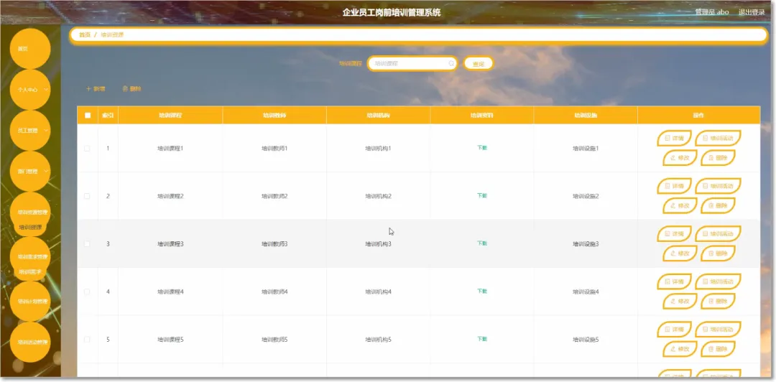Check the checkbox for row 5

coord(87,340)
